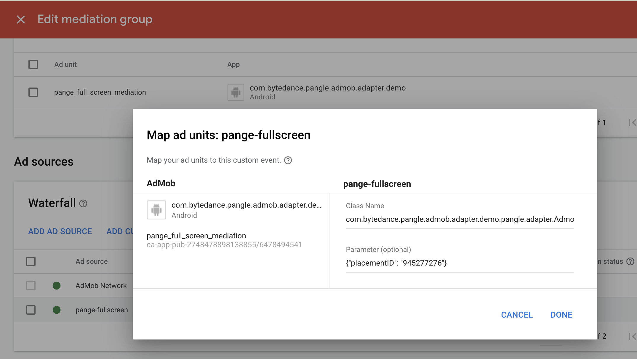Image resolution: width=637 pixels, height=359 pixels.
Task: Click com.bytedance.pangle.admob.adapter.demo app name in table
Action: (x=328, y=88)
